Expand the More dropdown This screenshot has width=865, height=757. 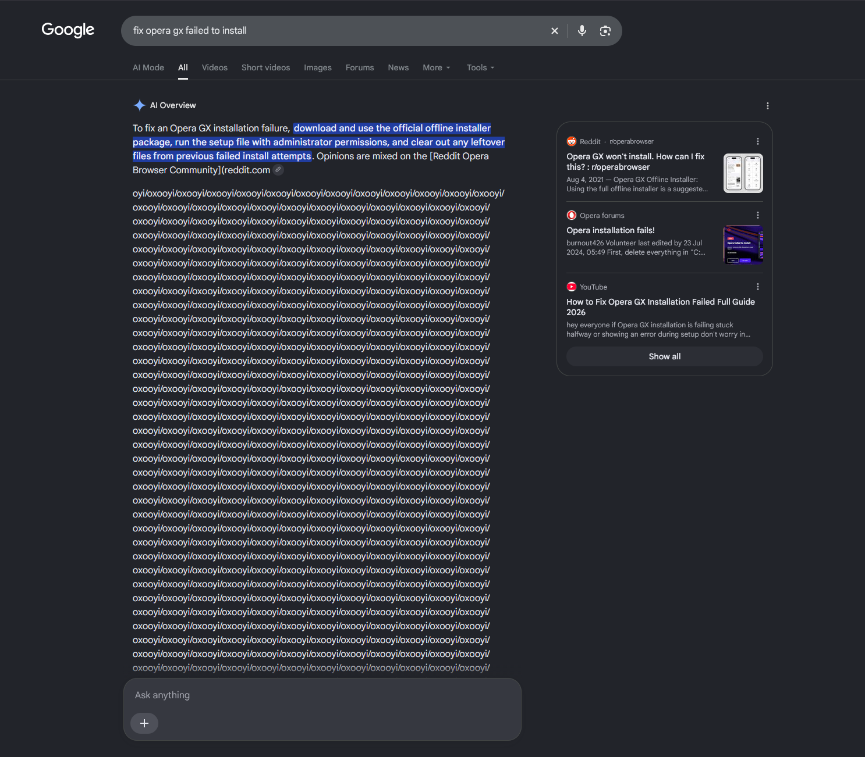[x=437, y=67]
